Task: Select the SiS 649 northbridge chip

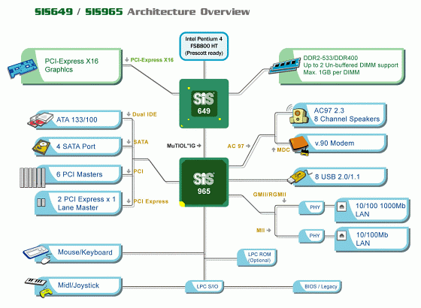Action: click(204, 104)
